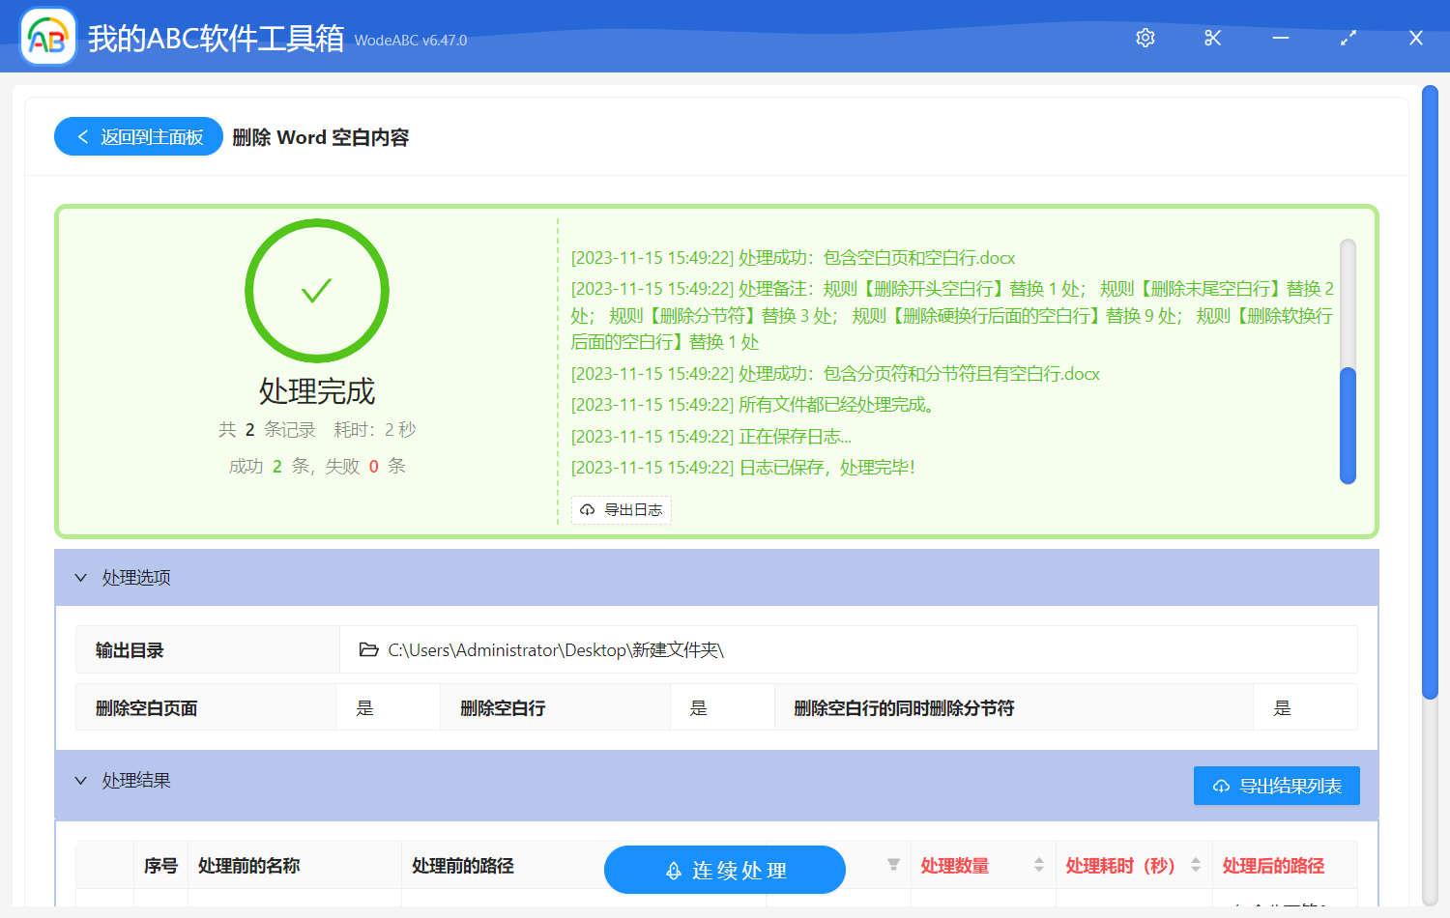Image resolution: width=1450 pixels, height=918 pixels.
Task: Click the filter funnel icon in table header
Action: 893,865
